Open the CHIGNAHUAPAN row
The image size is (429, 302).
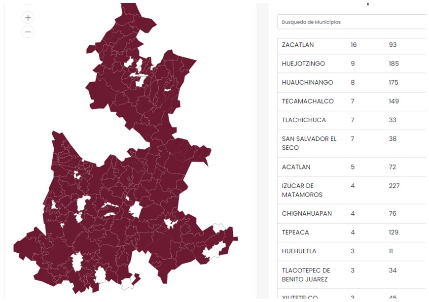click(x=307, y=213)
